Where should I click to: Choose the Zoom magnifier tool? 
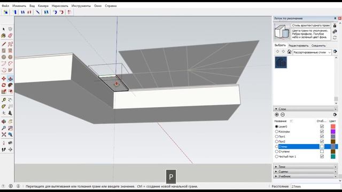click(x=4, y=128)
